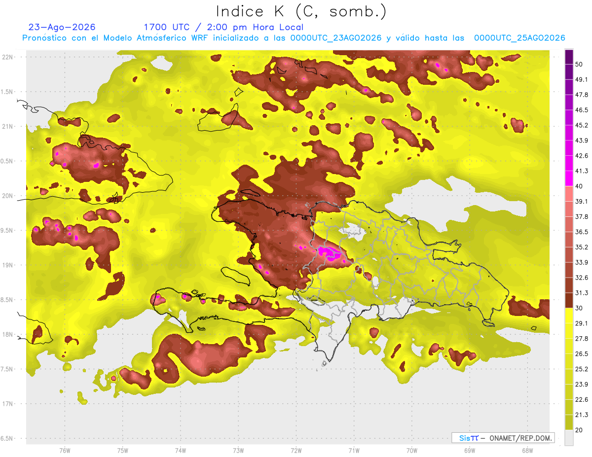The height and width of the screenshot is (457, 592).
Task: Click the legend value "30"
Action: (580, 308)
